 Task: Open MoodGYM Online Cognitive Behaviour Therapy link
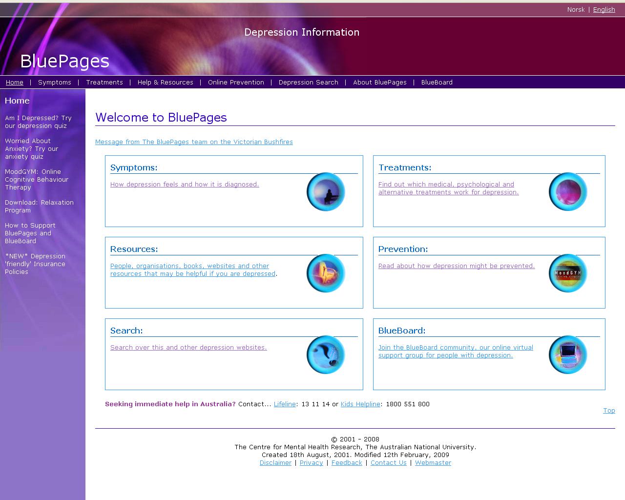coord(37,180)
